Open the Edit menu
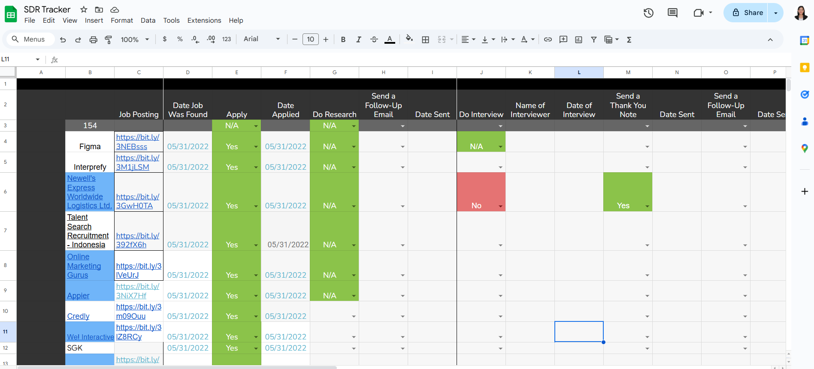Screen dimensions: 814x369 (49, 20)
